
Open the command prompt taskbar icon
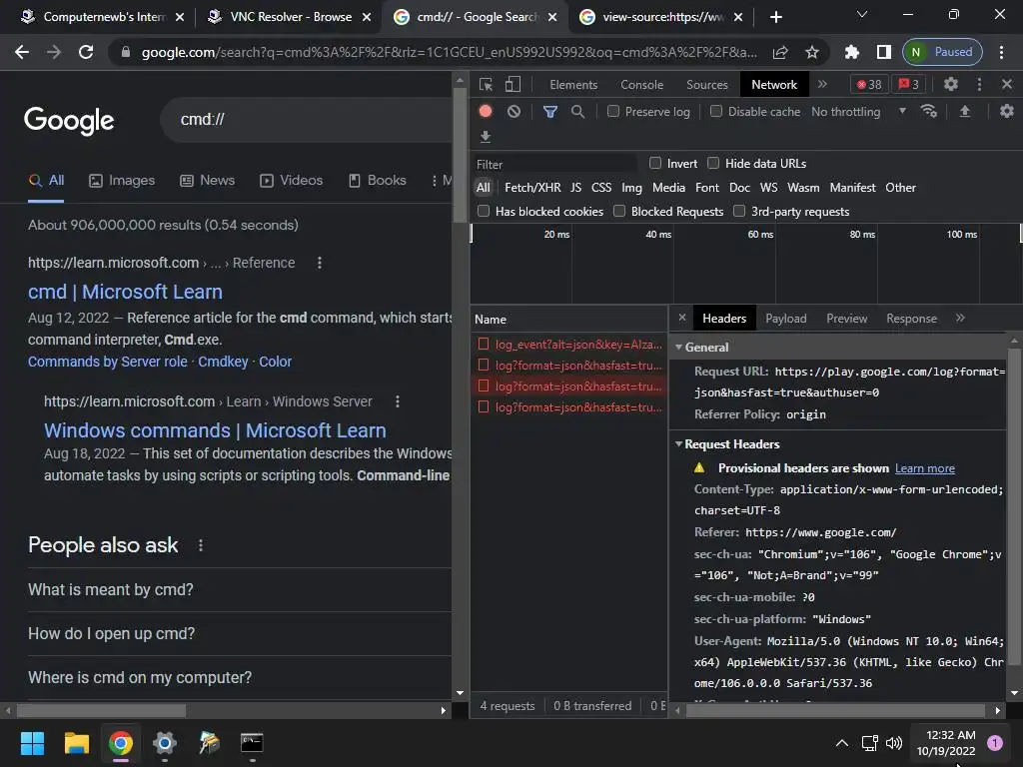tap(252, 743)
